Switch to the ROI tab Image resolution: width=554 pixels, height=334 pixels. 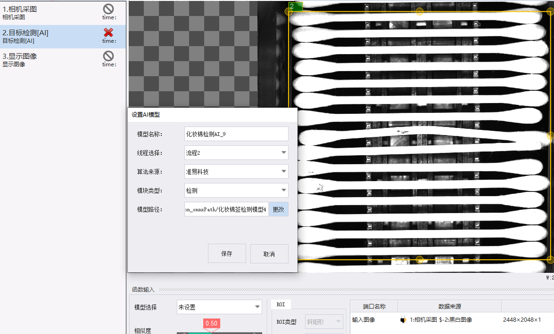281,304
